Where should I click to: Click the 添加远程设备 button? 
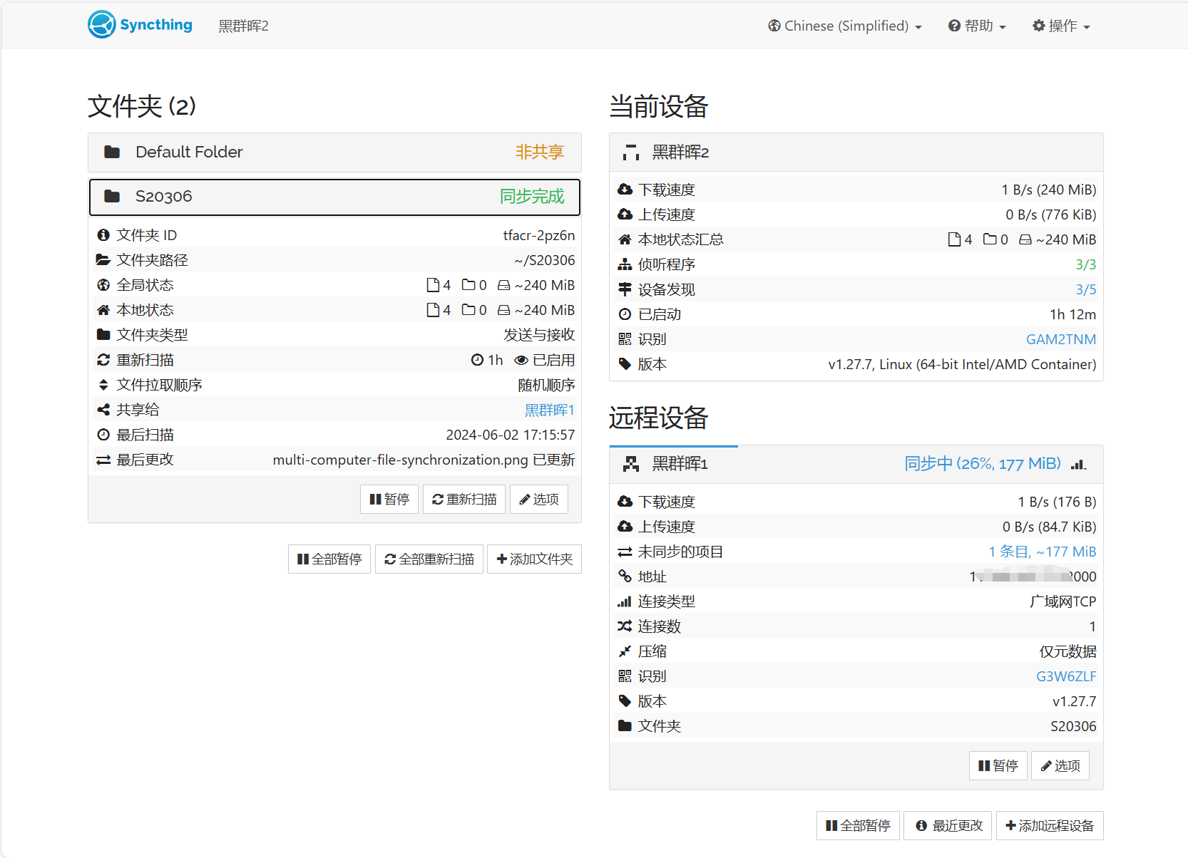coord(1049,826)
